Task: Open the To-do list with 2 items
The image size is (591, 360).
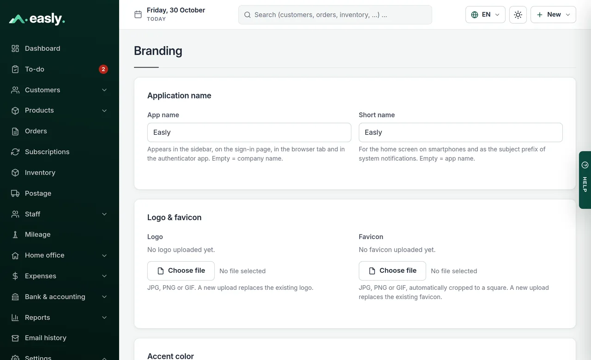Action: coord(60,69)
